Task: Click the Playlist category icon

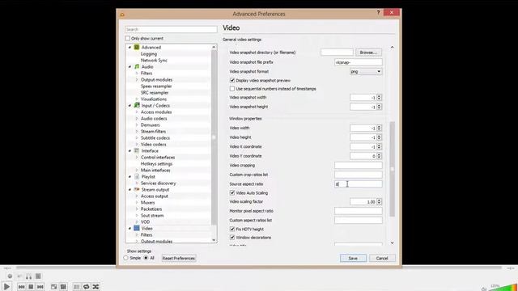Action: pyautogui.click(x=137, y=176)
